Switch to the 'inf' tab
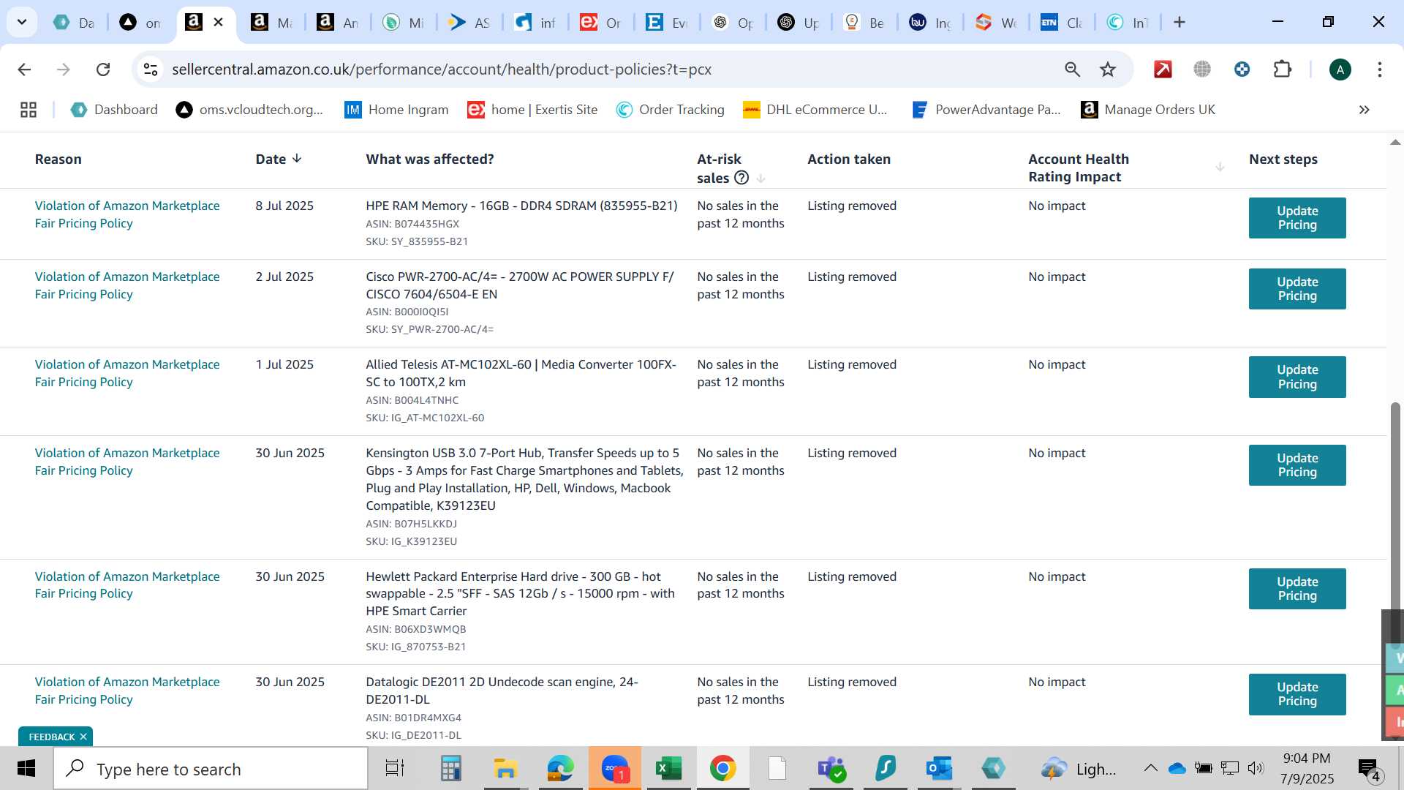 [x=536, y=23]
